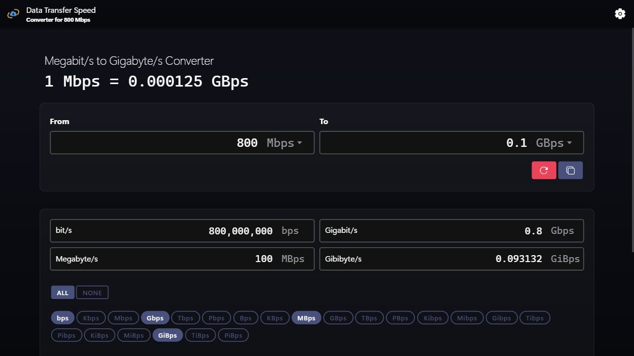Click the copy result icon button
The image size is (634, 356).
571,170
